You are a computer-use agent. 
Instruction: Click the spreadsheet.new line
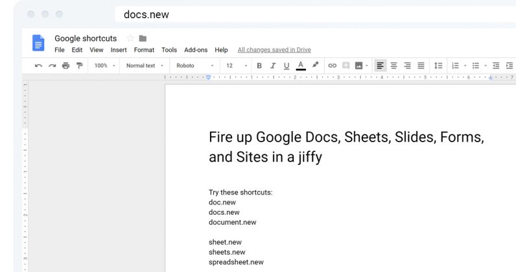click(236, 262)
